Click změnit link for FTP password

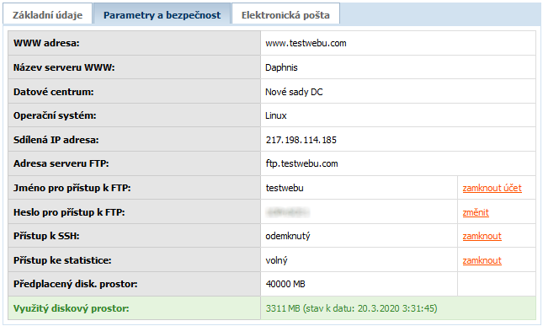pos(476,212)
